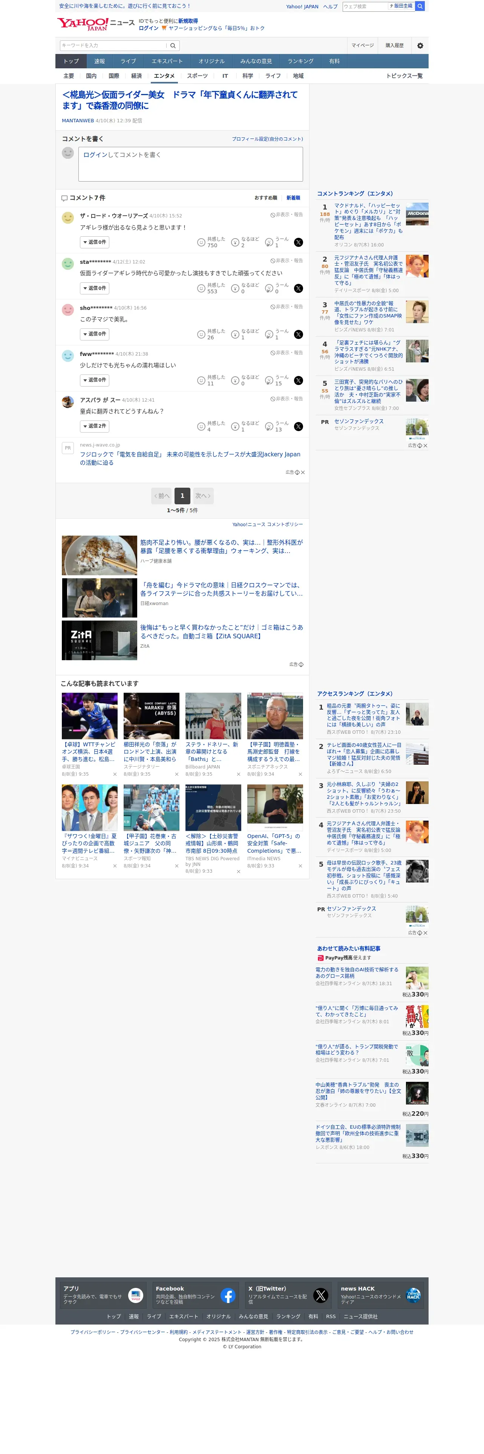Screen dimensions: 484x1454
Task: Click the green smiley avatar of sta********
Action: click(67, 263)
